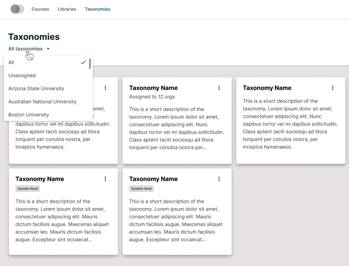Open the three-dot menu on the bottom-middle taxonomy card
The height and width of the screenshot is (266, 349).
point(219,179)
